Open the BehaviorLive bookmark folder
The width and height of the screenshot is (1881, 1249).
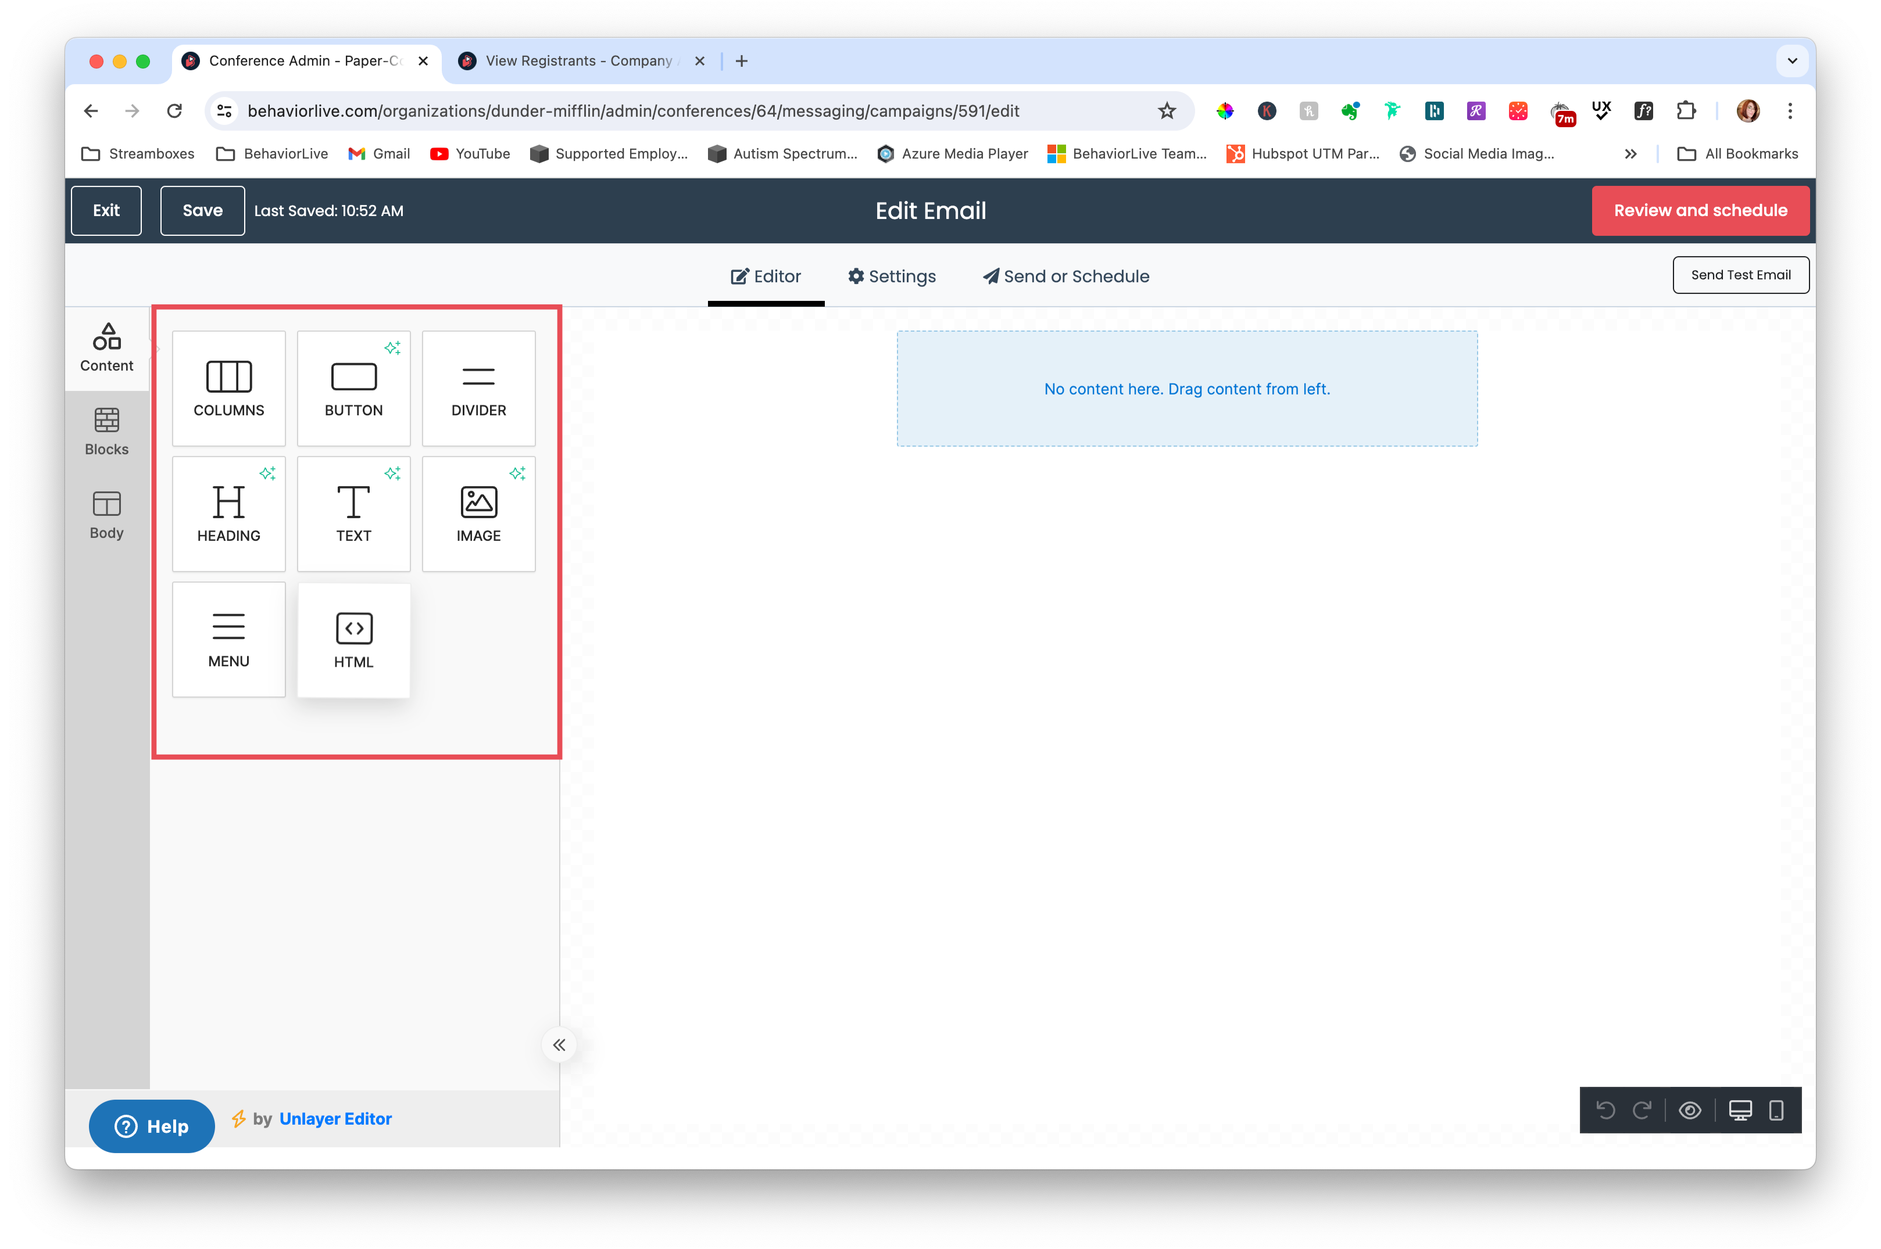(x=272, y=154)
